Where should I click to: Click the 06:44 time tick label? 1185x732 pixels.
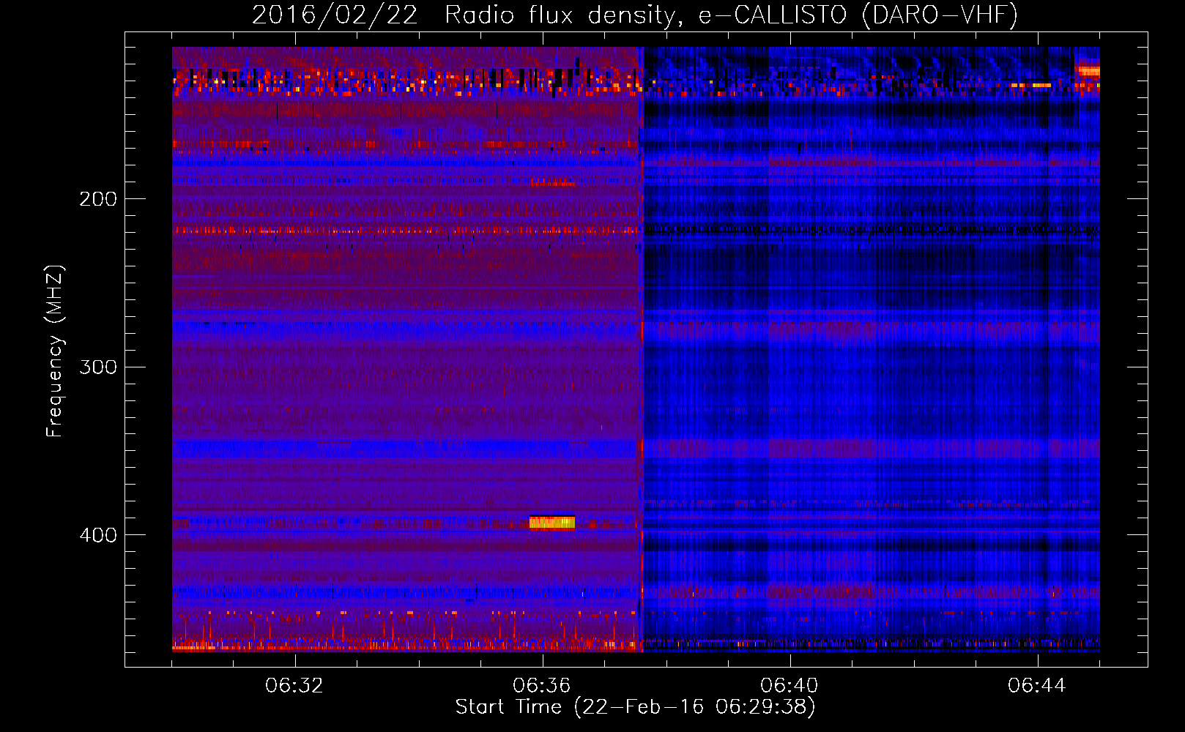1037,686
